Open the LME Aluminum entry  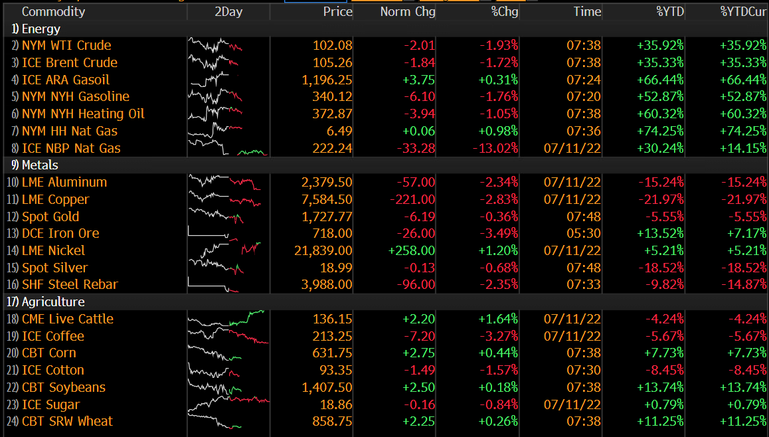pyautogui.click(x=64, y=182)
